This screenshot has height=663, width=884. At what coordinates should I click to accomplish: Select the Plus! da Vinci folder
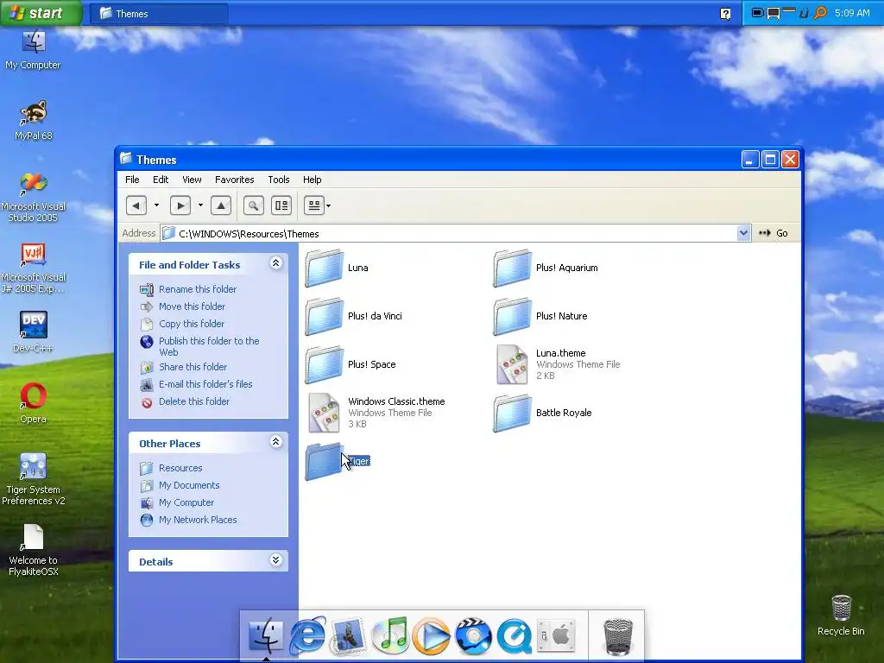(x=325, y=316)
